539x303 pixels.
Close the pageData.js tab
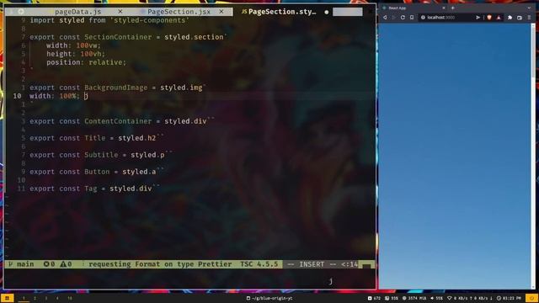tap(120, 11)
